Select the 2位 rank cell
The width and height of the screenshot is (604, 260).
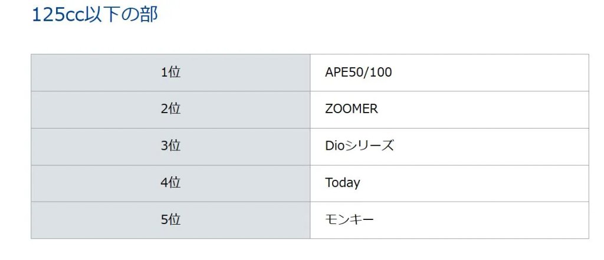point(170,110)
